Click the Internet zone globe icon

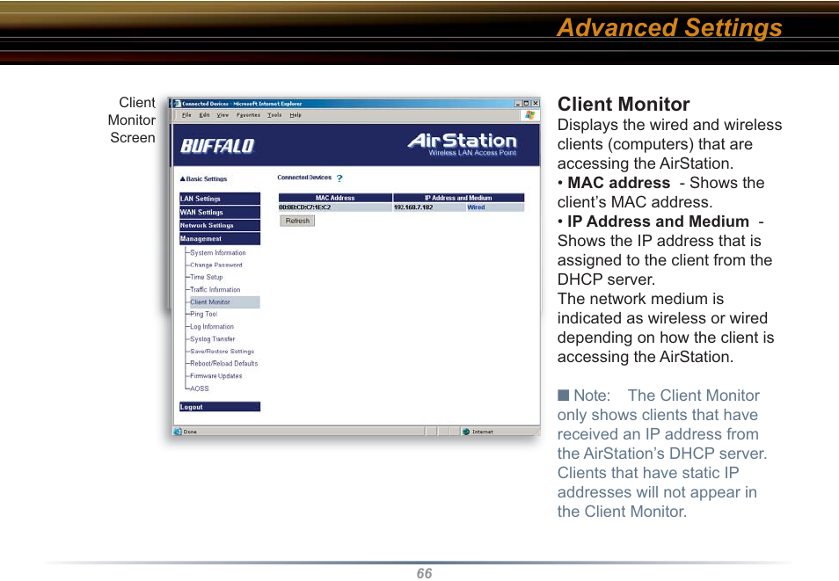point(466,432)
